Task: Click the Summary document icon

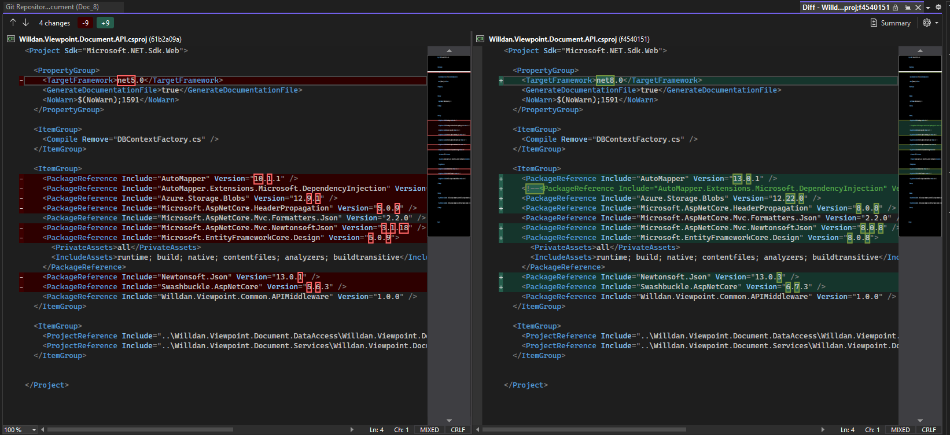Action: [874, 23]
